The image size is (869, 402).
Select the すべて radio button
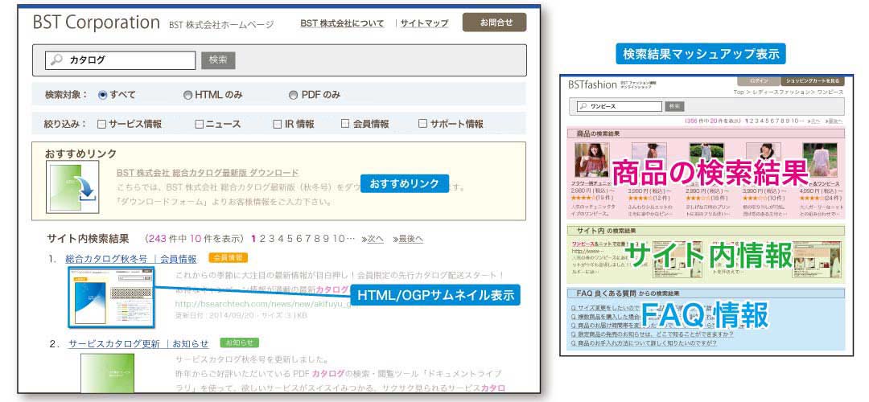click(x=102, y=95)
